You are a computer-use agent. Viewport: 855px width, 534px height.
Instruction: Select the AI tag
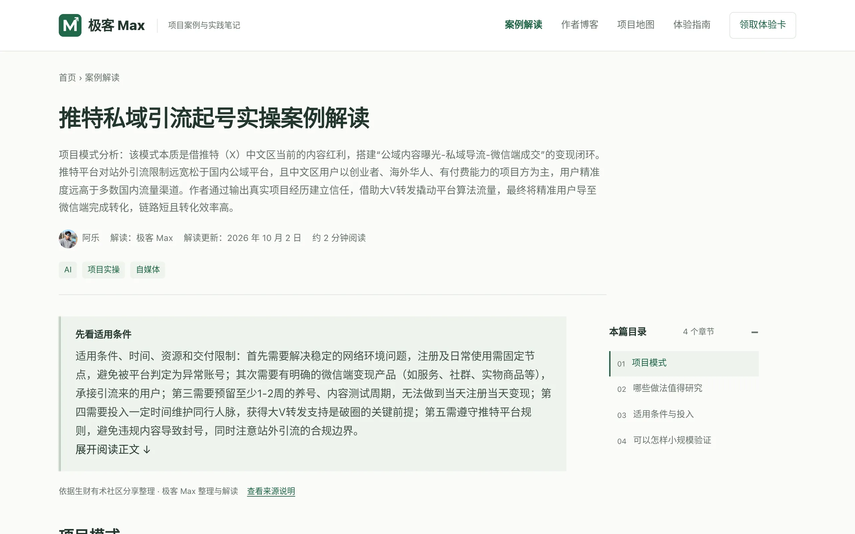click(68, 270)
